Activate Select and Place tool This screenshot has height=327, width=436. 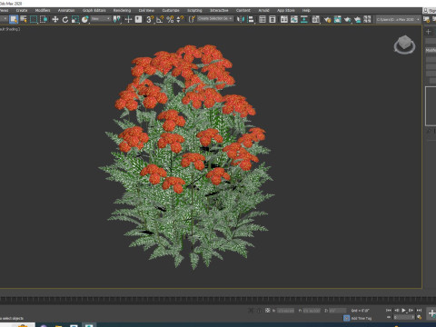pyautogui.click(x=85, y=19)
